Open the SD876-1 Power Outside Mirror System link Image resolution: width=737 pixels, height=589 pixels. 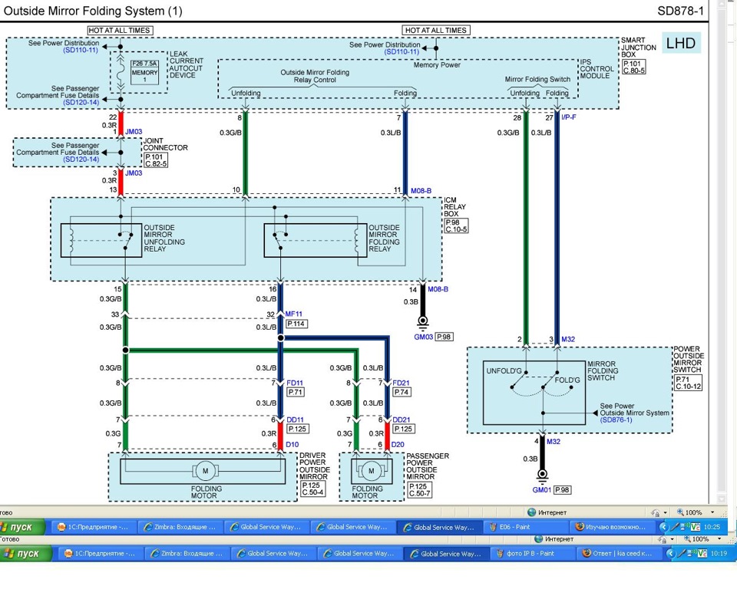[x=616, y=420]
